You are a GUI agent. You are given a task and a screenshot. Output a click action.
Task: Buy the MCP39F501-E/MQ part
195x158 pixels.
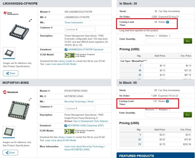point(188,115)
